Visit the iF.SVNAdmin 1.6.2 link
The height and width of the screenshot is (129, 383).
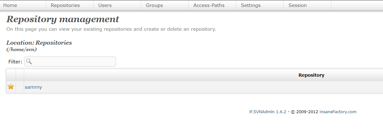268,112
